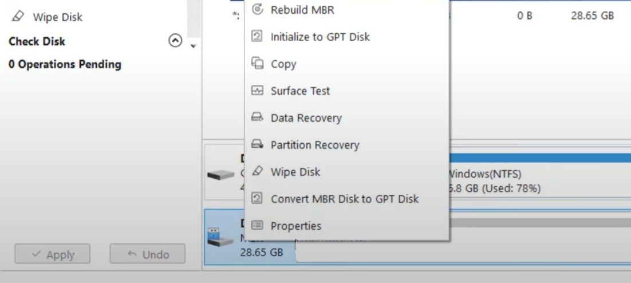Click the Partition Recovery icon

[258, 144]
